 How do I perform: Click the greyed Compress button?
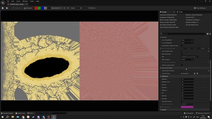pos(17,8)
